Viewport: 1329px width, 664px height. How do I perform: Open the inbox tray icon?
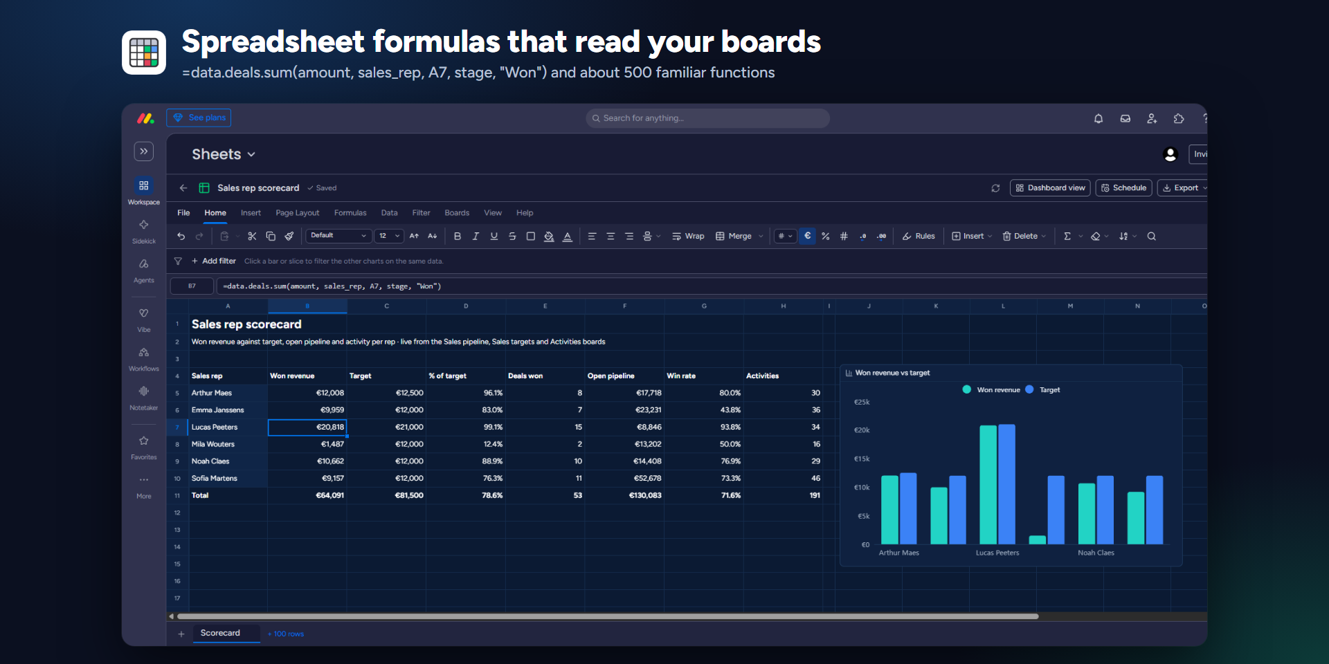1125,119
